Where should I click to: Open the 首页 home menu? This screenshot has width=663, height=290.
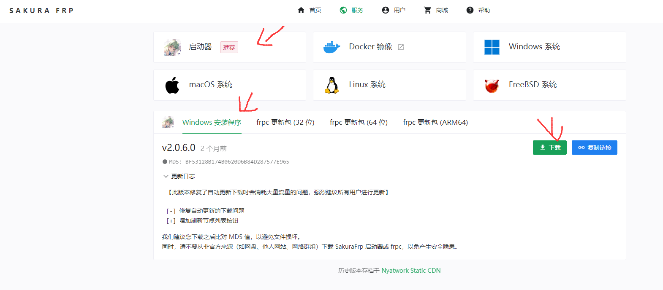tap(310, 10)
